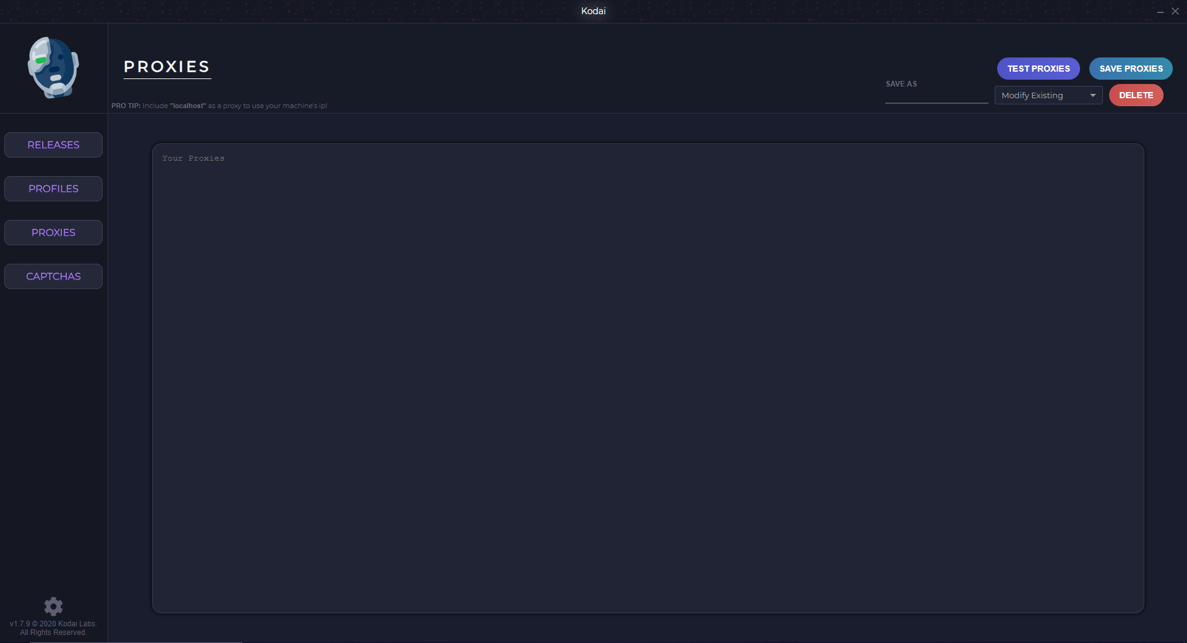Open the Profiles page
1187x643 pixels.
53,188
